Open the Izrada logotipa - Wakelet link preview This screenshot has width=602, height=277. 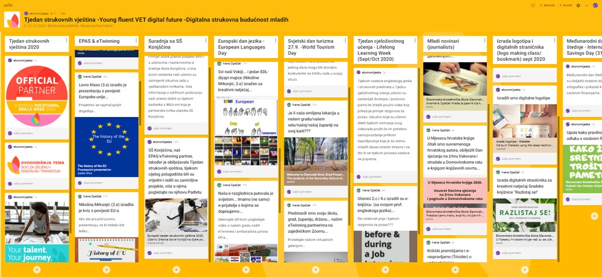(x=524, y=129)
